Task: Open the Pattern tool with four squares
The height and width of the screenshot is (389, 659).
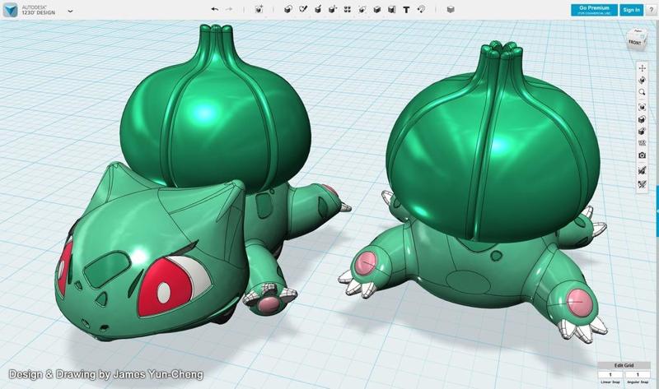Action: click(347, 9)
